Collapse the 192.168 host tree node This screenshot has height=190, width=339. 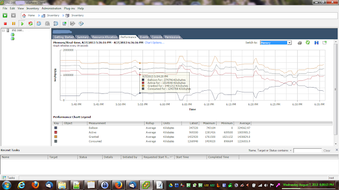pos(4,31)
